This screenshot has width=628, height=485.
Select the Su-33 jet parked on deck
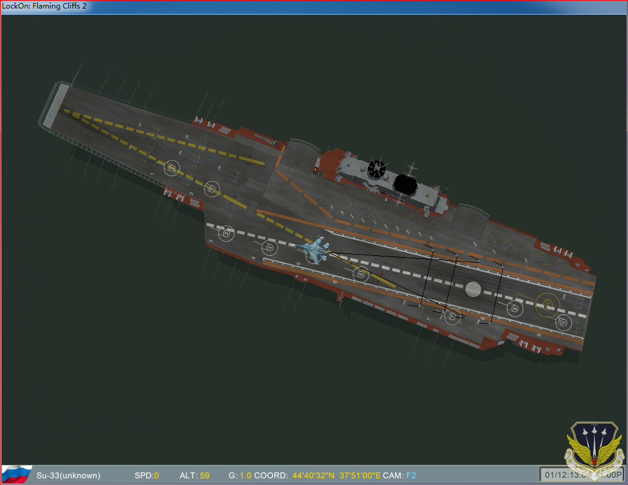point(313,250)
